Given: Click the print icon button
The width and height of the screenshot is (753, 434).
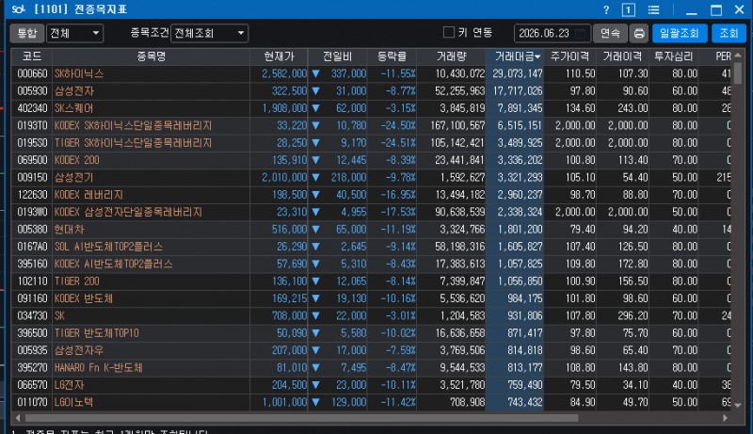Looking at the screenshot, I should [x=639, y=33].
